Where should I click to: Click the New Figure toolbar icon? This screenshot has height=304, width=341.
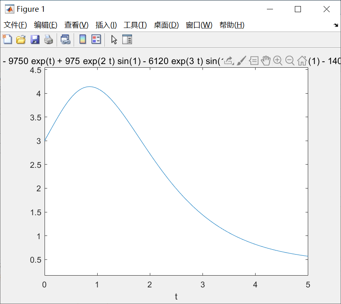[x=7, y=40]
